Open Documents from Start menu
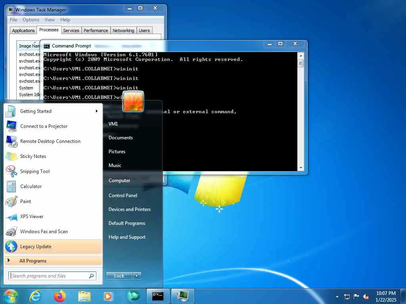Viewport: 406px width, 304px height. (121, 138)
